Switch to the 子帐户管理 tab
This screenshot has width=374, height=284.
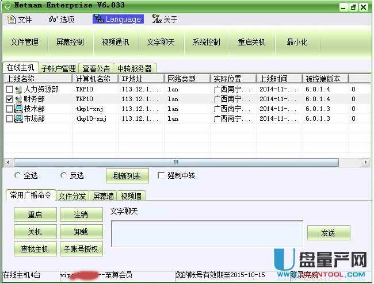pos(58,68)
